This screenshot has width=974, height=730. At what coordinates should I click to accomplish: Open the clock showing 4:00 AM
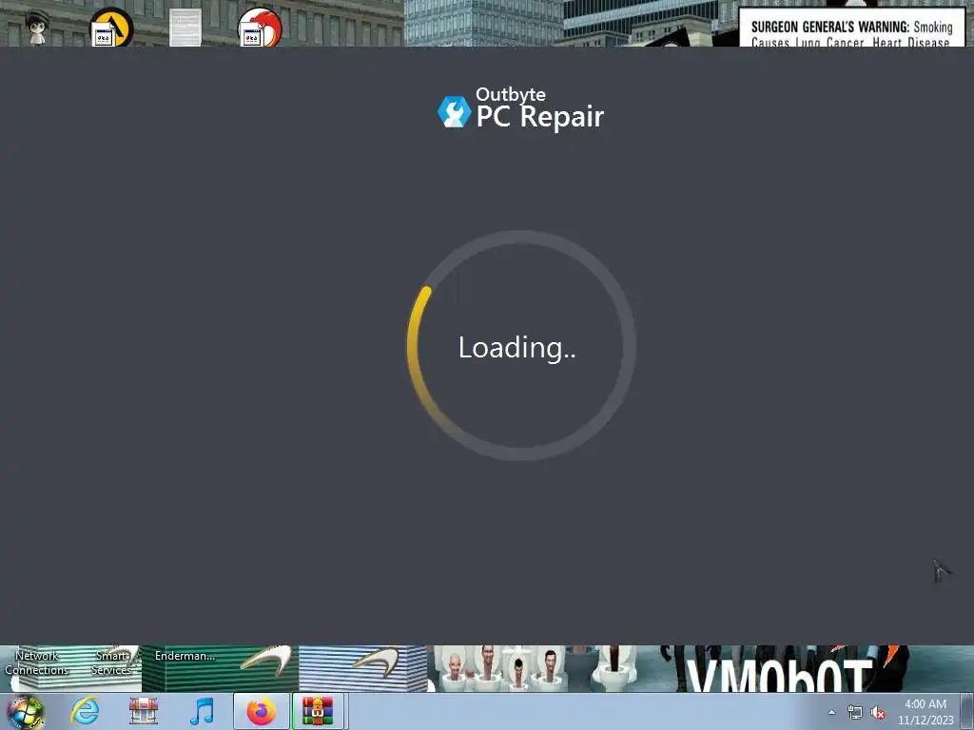click(x=925, y=712)
